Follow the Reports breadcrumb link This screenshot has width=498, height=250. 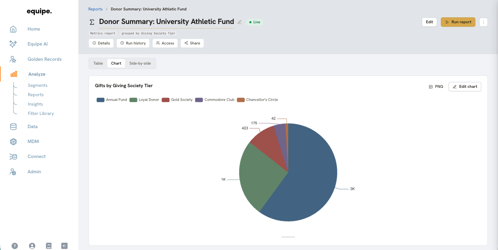(95, 9)
